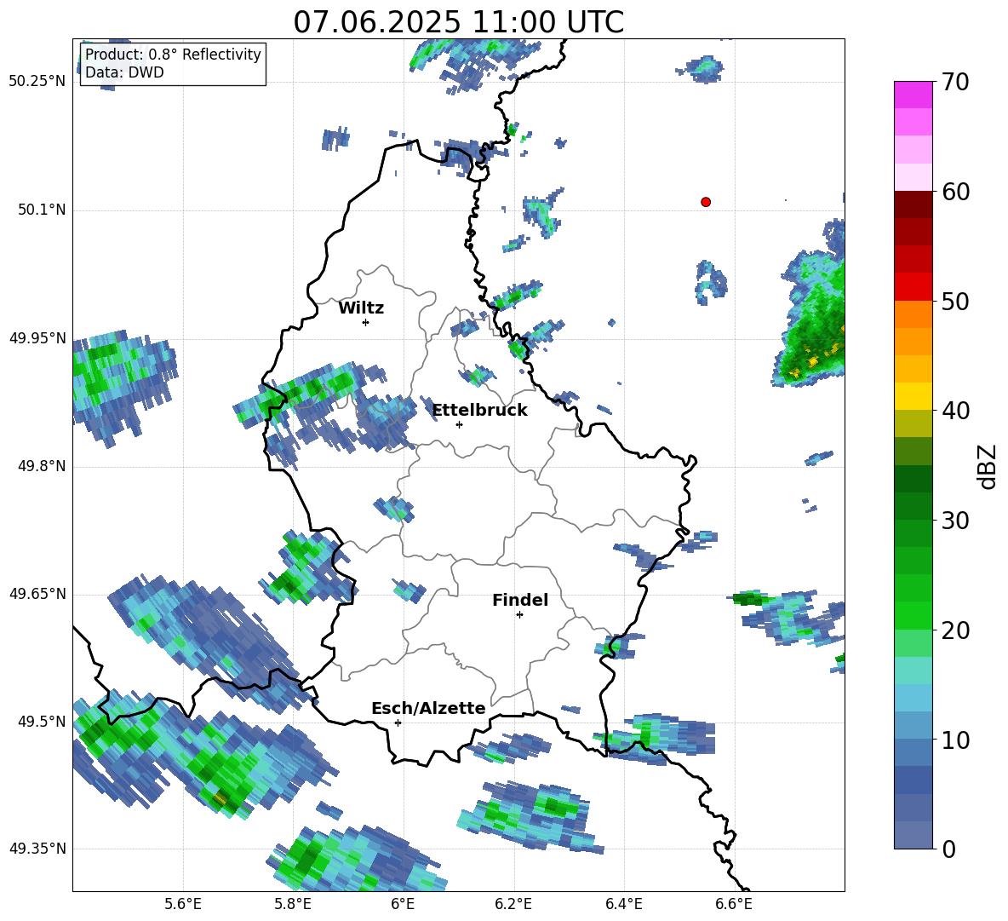Click the colorbar tick label 10

pos(955,740)
